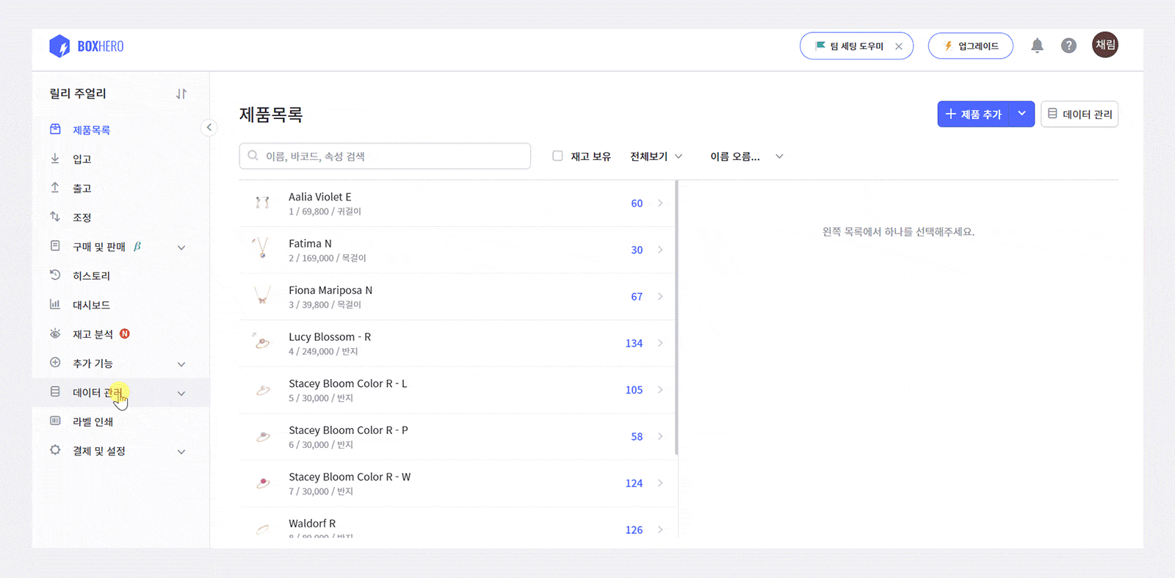Collapse the sidebar with arrow button

[209, 128]
